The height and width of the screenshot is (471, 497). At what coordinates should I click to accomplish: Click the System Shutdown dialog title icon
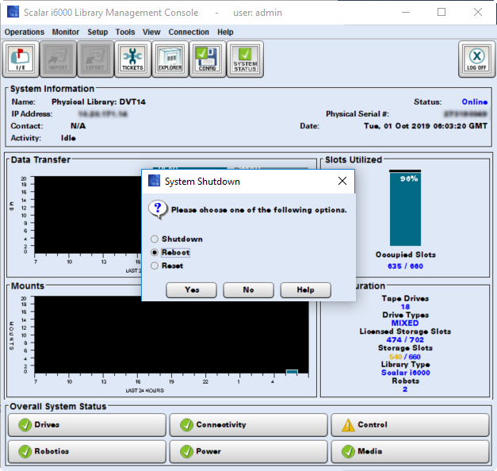click(x=154, y=181)
